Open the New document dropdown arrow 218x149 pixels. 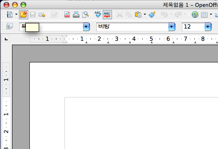pos(16,14)
